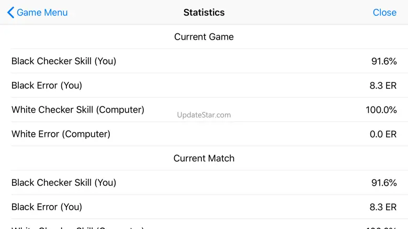408x229 pixels.
Task: Select the Current Game section header
Action: pos(204,37)
